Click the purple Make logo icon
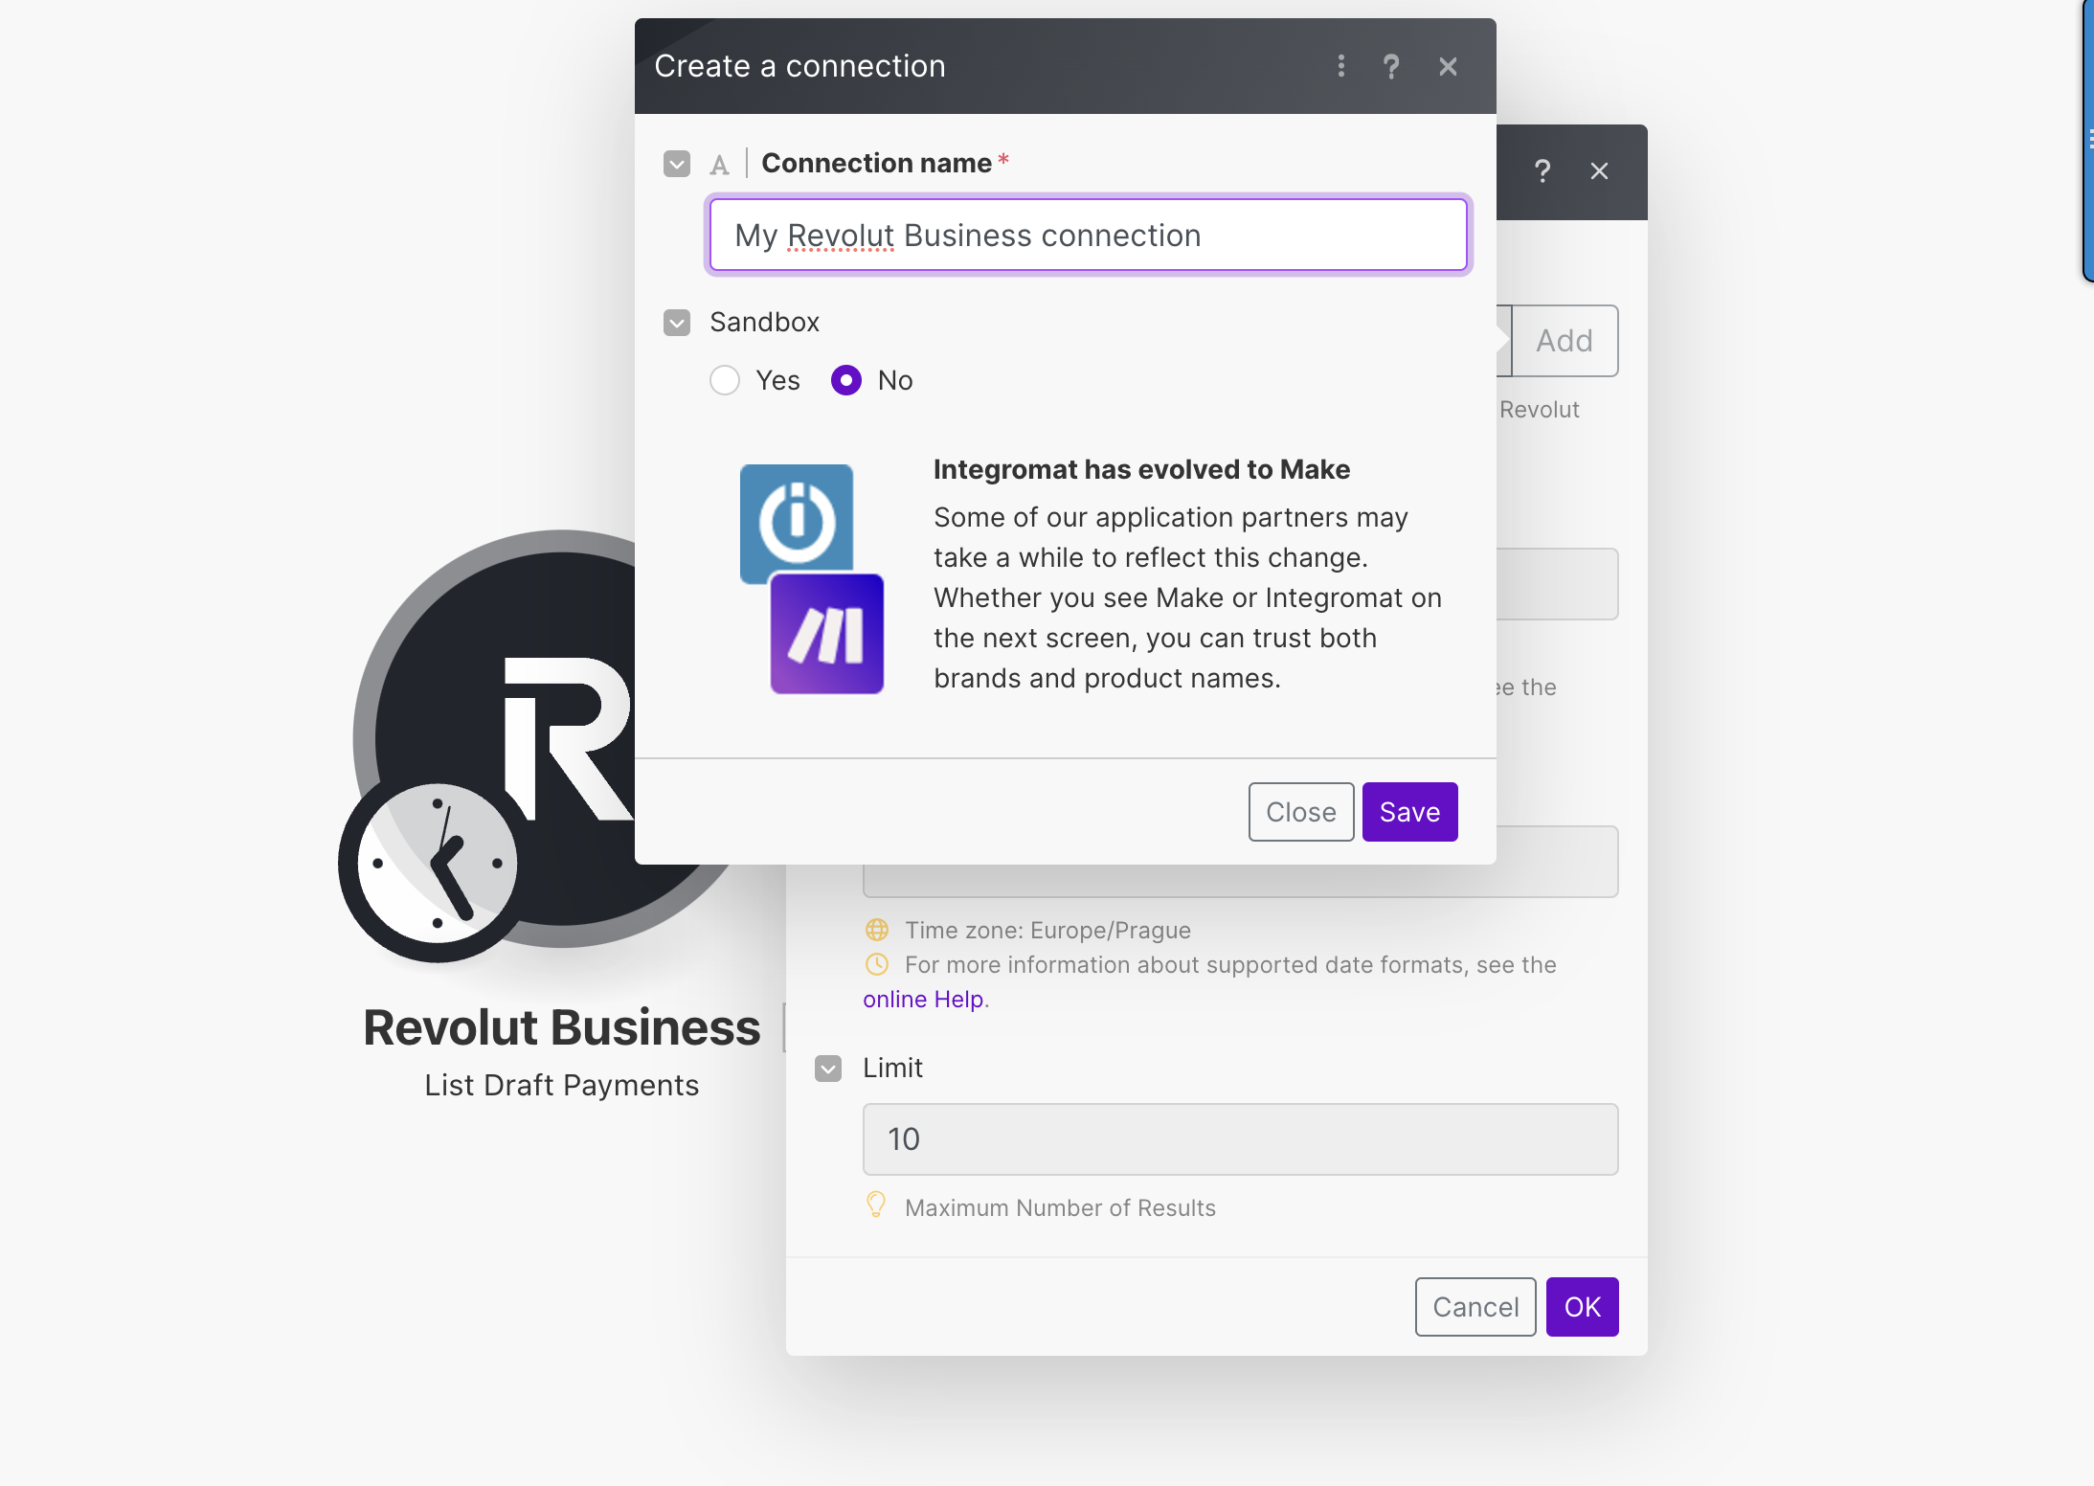This screenshot has width=2094, height=1486. pyautogui.click(x=827, y=634)
